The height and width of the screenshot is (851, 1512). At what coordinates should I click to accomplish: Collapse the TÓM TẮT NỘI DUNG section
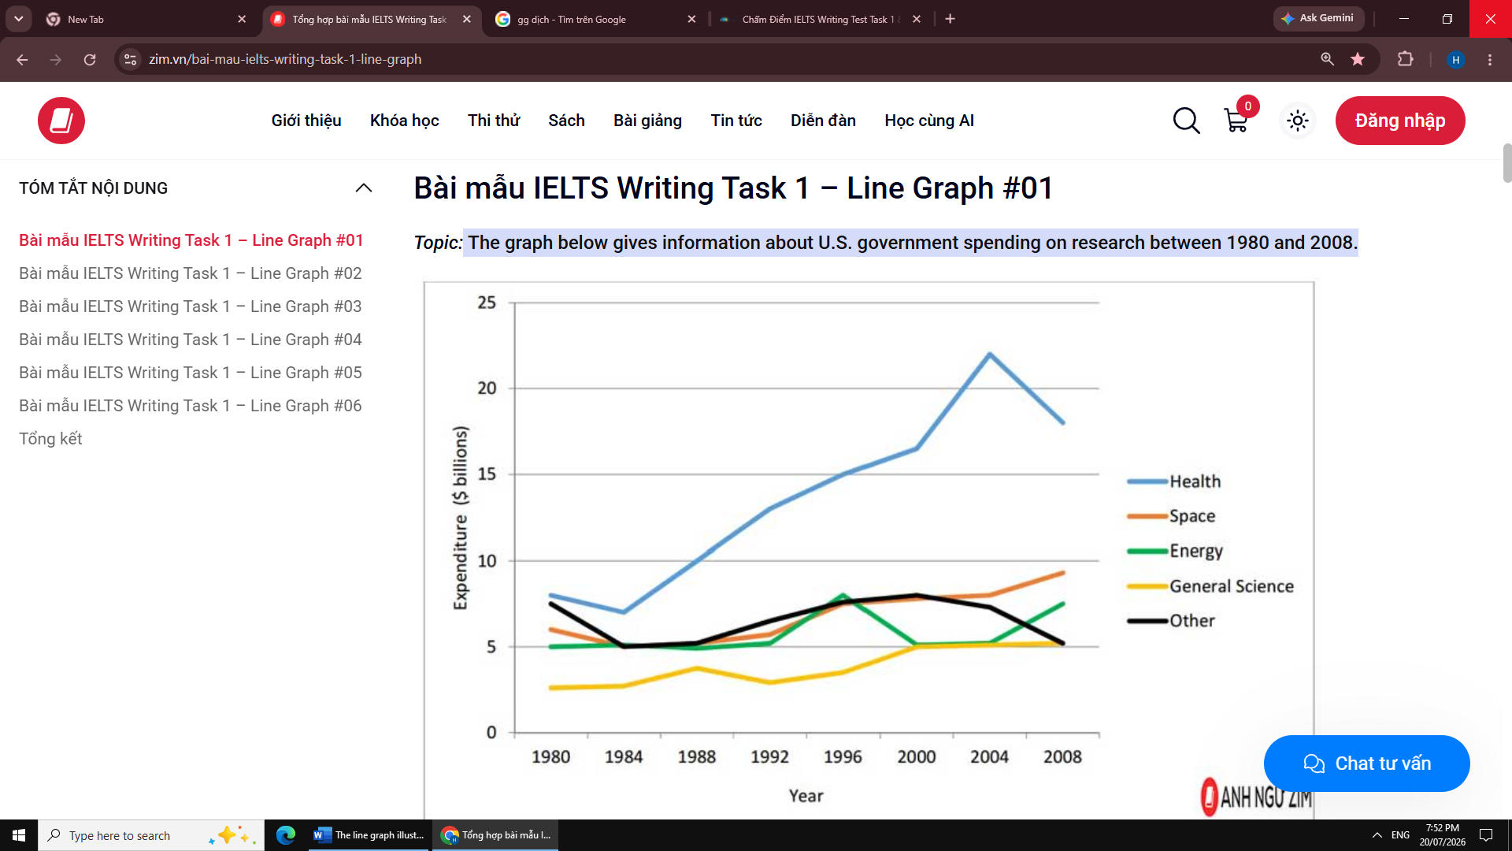click(x=363, y=188)
